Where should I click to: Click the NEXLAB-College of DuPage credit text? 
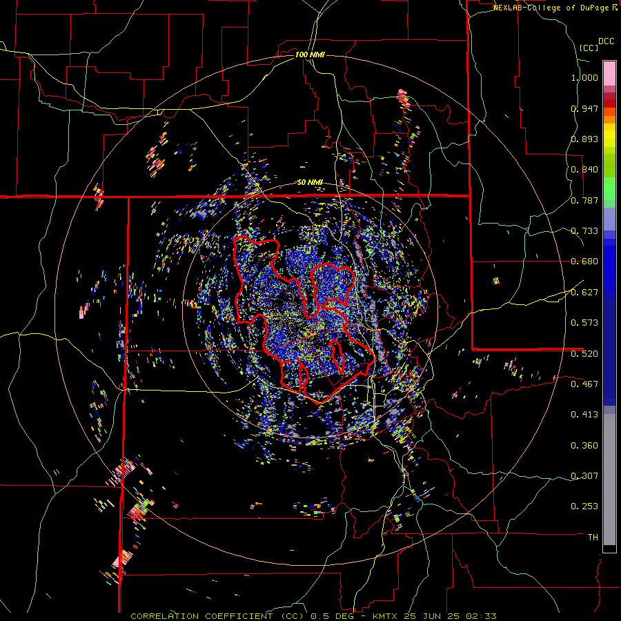(x=551, y=8)
